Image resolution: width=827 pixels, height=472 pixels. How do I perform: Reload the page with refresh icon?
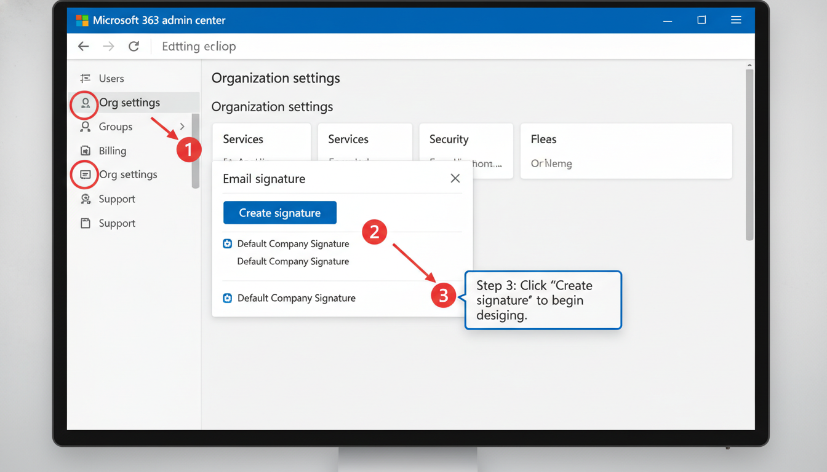[x=134, y=46]
